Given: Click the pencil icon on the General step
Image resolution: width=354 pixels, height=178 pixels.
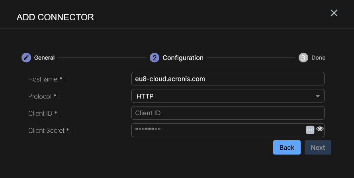Looking at the screenshot, I should click(x=26, y=58).
